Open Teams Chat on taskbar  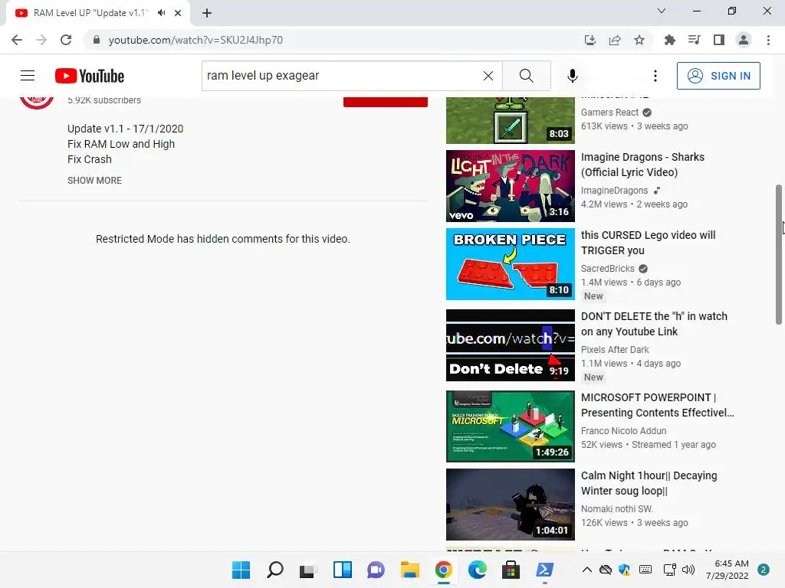(376, 570)
